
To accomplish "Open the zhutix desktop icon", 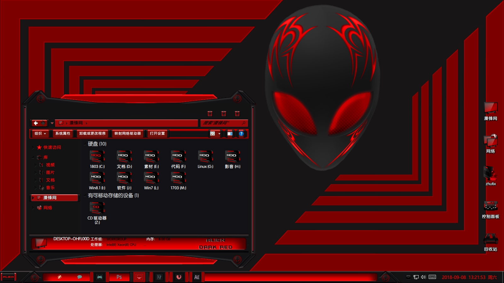I will 490,176.
